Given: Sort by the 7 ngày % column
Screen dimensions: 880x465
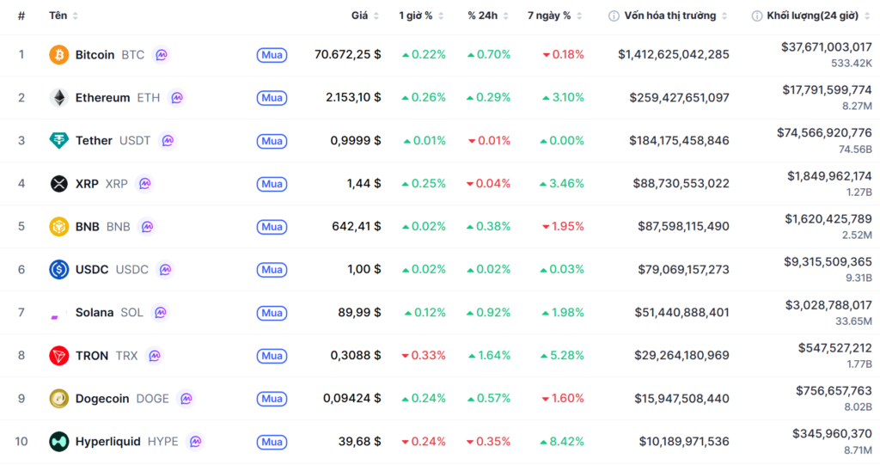Looking at the screenshot, I should click(x=554, y=15).
